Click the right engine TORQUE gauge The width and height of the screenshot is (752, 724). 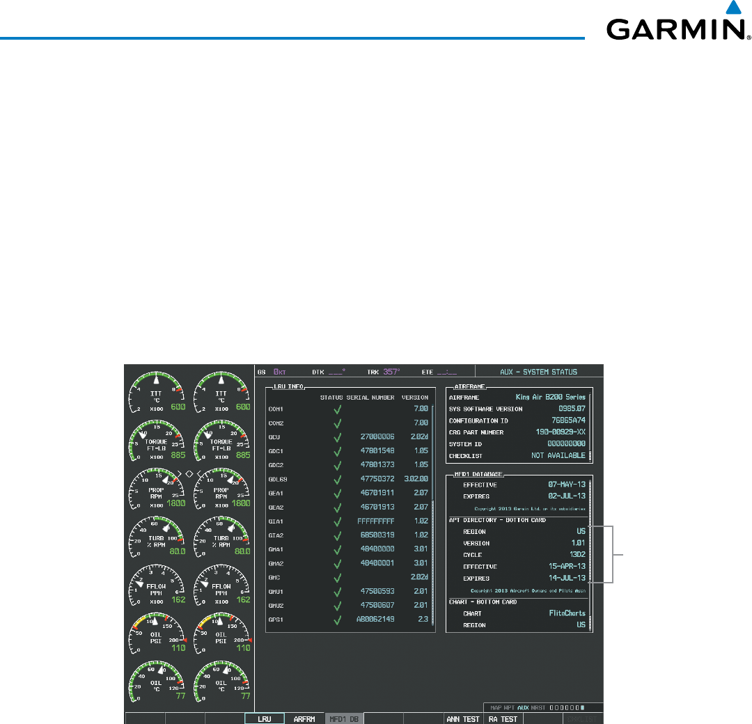(x=221, y=441)
